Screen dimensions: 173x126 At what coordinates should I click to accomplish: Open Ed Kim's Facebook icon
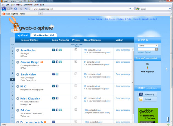(x=57, y=110)
